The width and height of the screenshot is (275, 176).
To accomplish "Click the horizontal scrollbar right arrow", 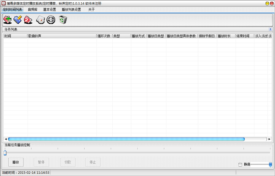I will pos(269,139).
